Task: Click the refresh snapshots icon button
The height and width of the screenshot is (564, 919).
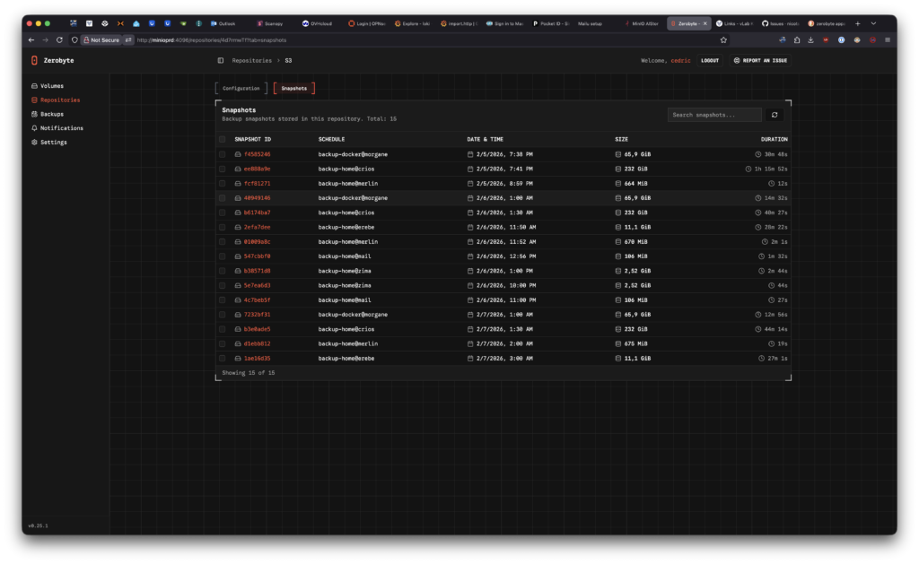Action: pos(774,115)
